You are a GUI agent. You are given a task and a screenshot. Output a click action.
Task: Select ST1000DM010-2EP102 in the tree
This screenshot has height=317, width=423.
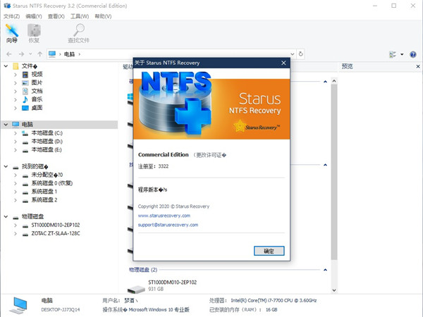tap(56, 225)
